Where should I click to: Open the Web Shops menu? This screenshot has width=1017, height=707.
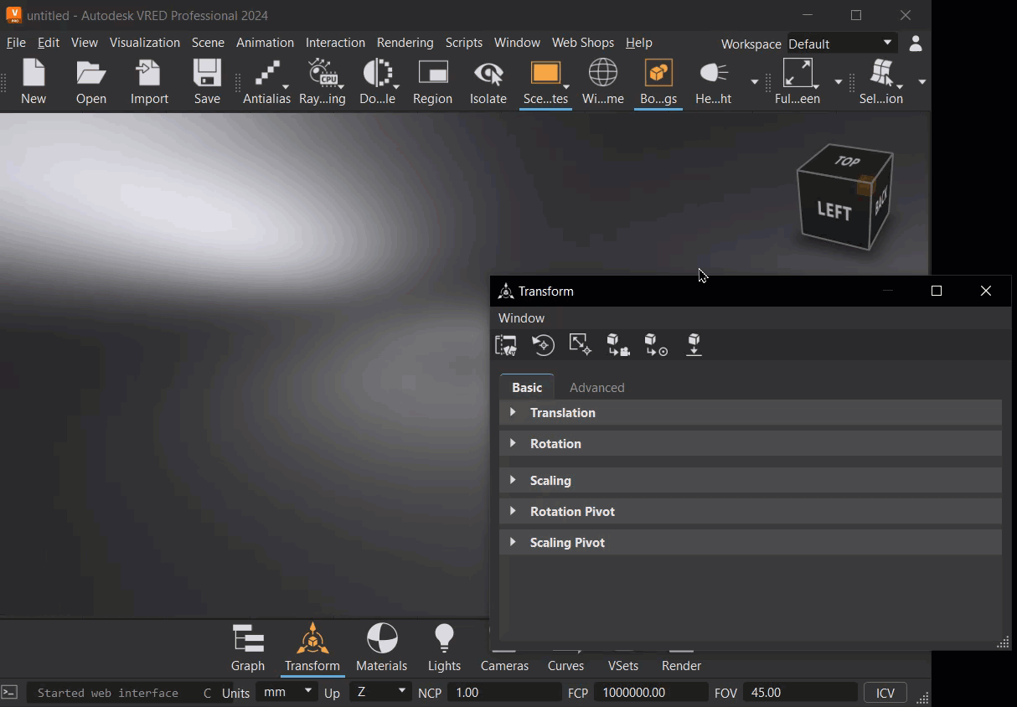pos(582,43)
